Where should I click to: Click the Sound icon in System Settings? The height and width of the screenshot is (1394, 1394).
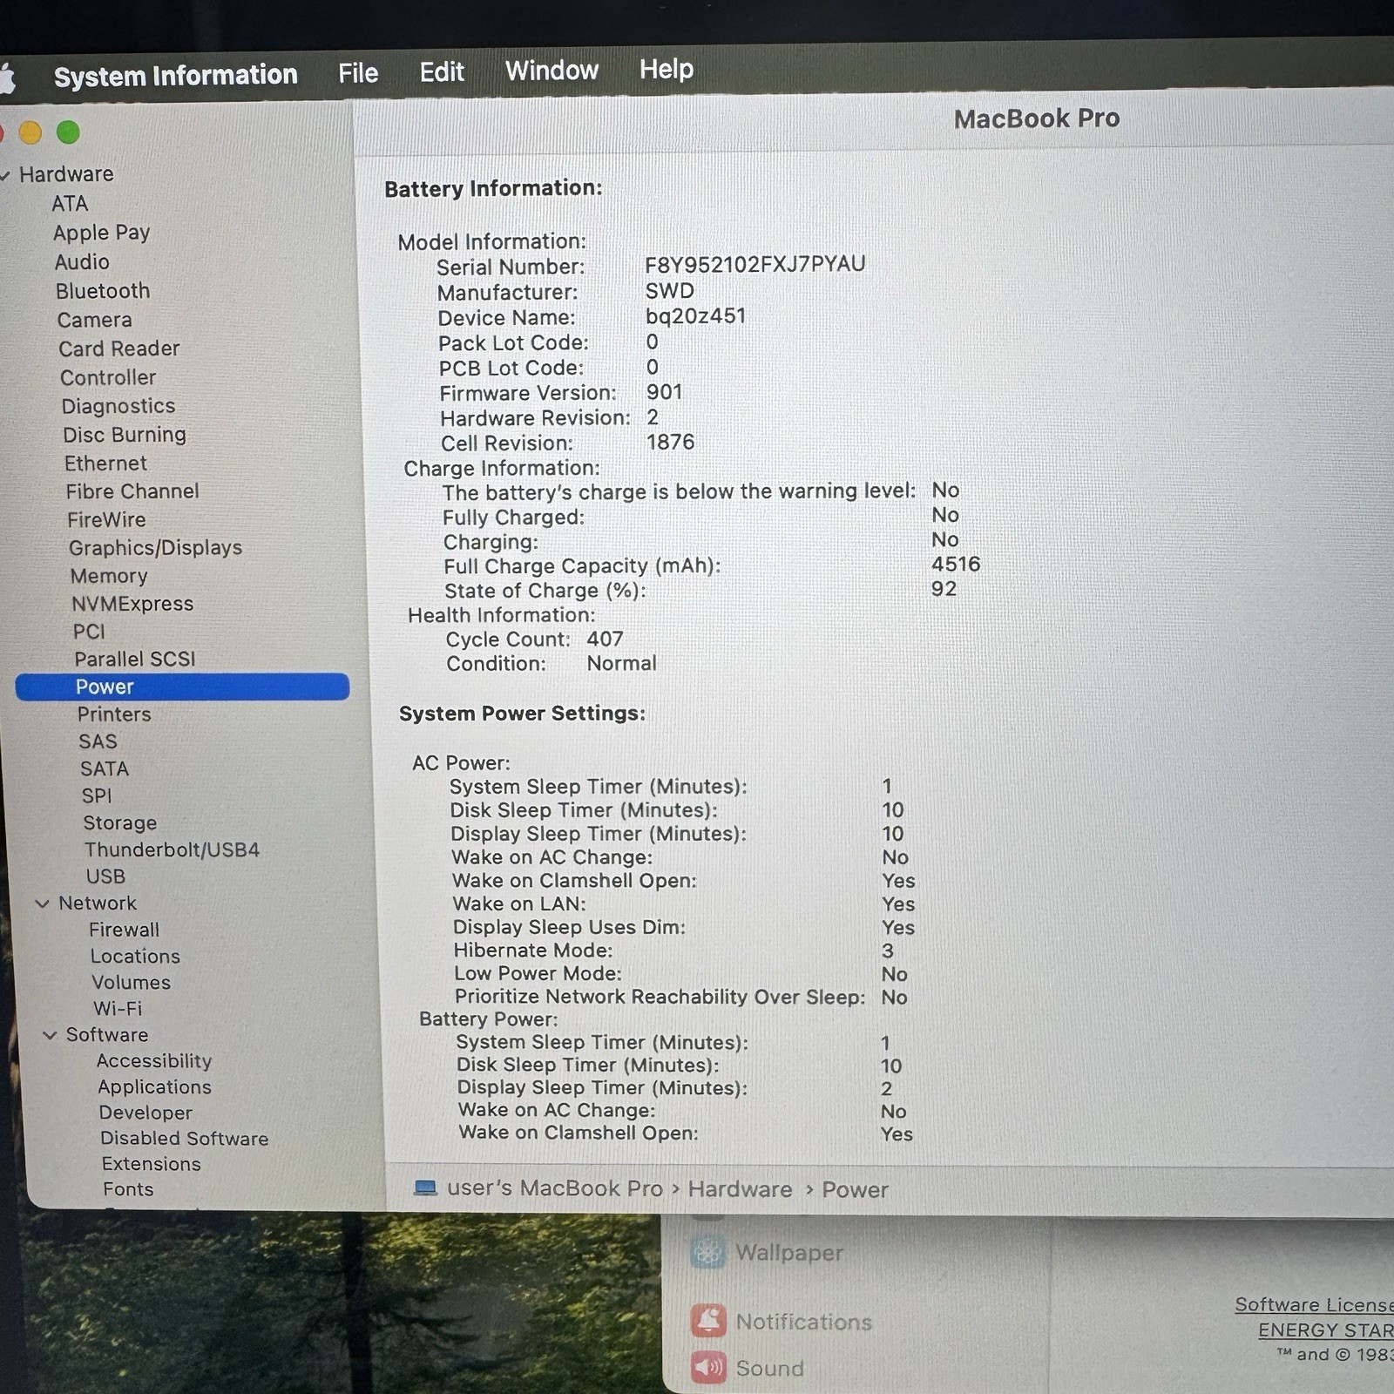[708, 1368]
